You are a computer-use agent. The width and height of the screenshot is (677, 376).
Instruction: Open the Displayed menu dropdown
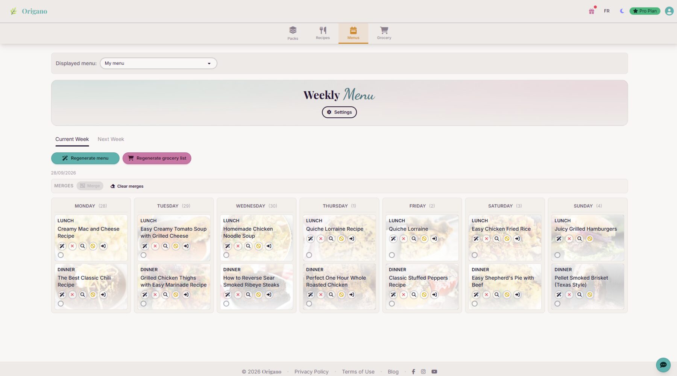pos(158,63)
